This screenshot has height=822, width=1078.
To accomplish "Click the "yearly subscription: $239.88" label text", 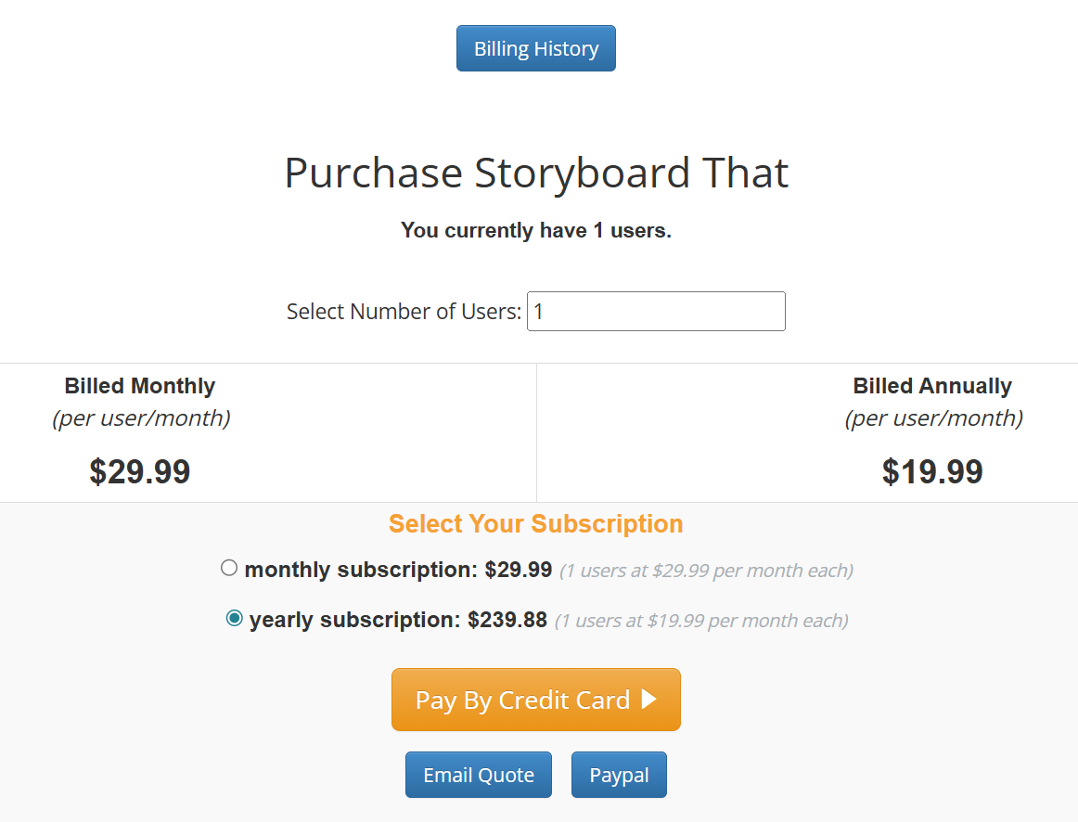I will point(398,620).
